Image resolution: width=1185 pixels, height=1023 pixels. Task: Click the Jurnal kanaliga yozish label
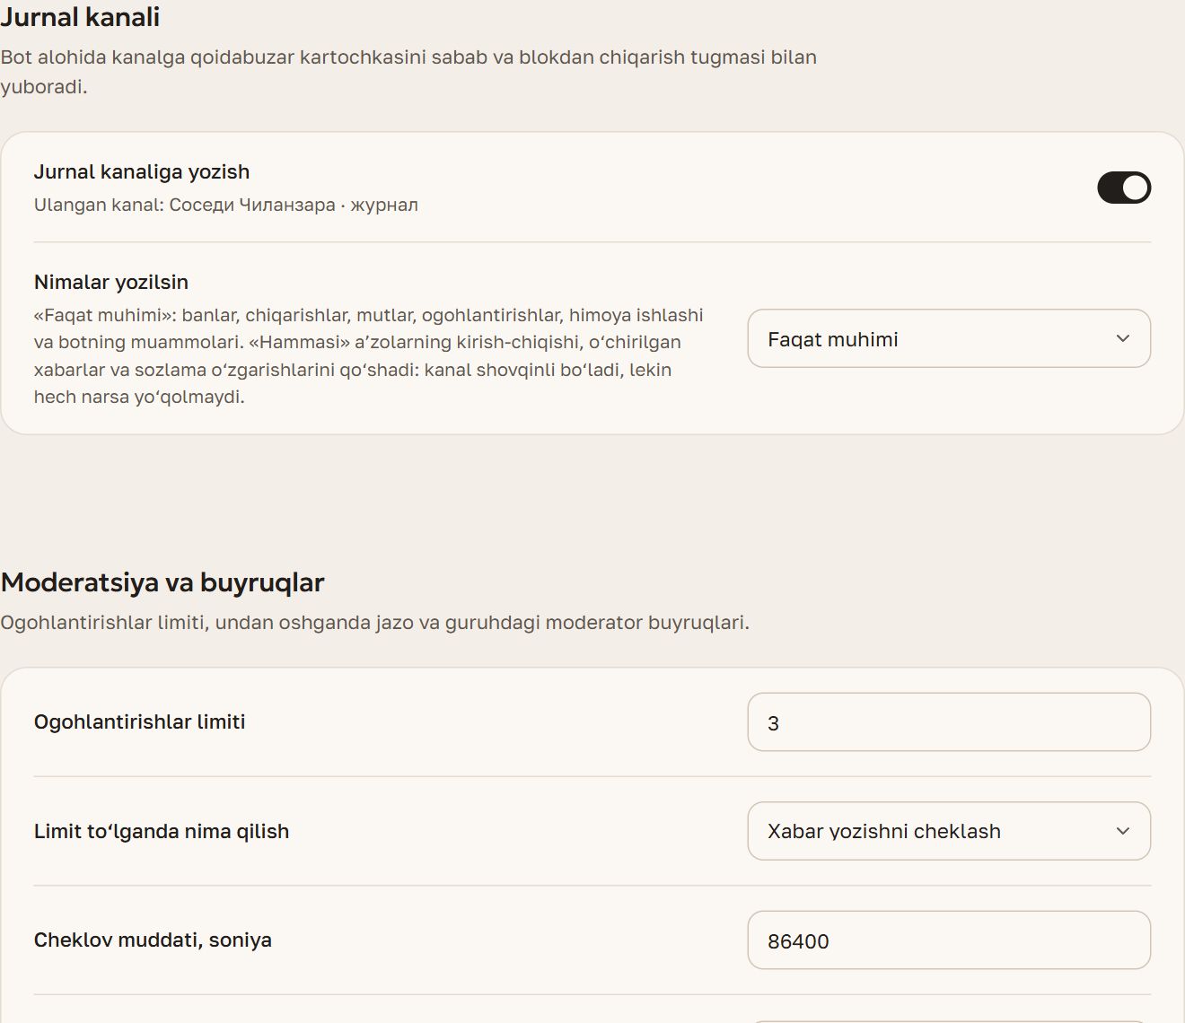142,171
